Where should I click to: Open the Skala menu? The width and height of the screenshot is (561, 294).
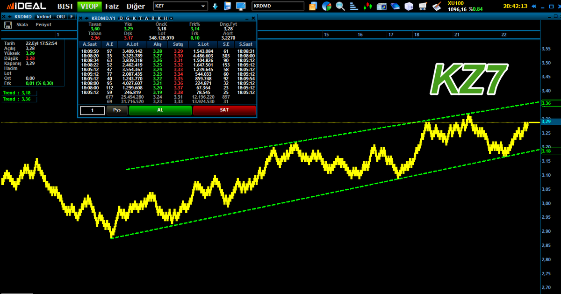[22, 24]
